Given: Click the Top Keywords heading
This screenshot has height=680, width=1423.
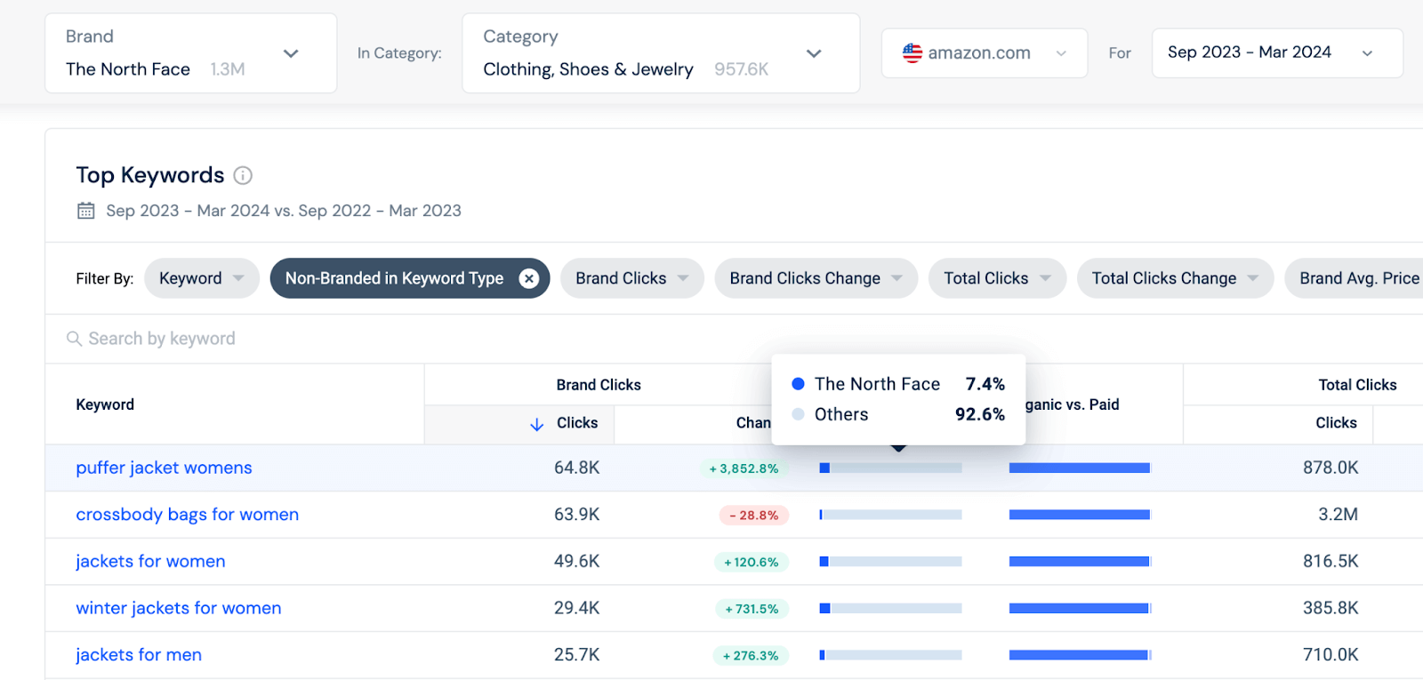Looking at the screenshot, I should [150, 175].
